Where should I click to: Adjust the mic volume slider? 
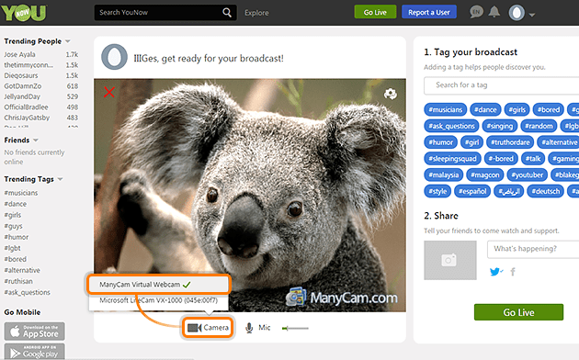coord(295,328)
